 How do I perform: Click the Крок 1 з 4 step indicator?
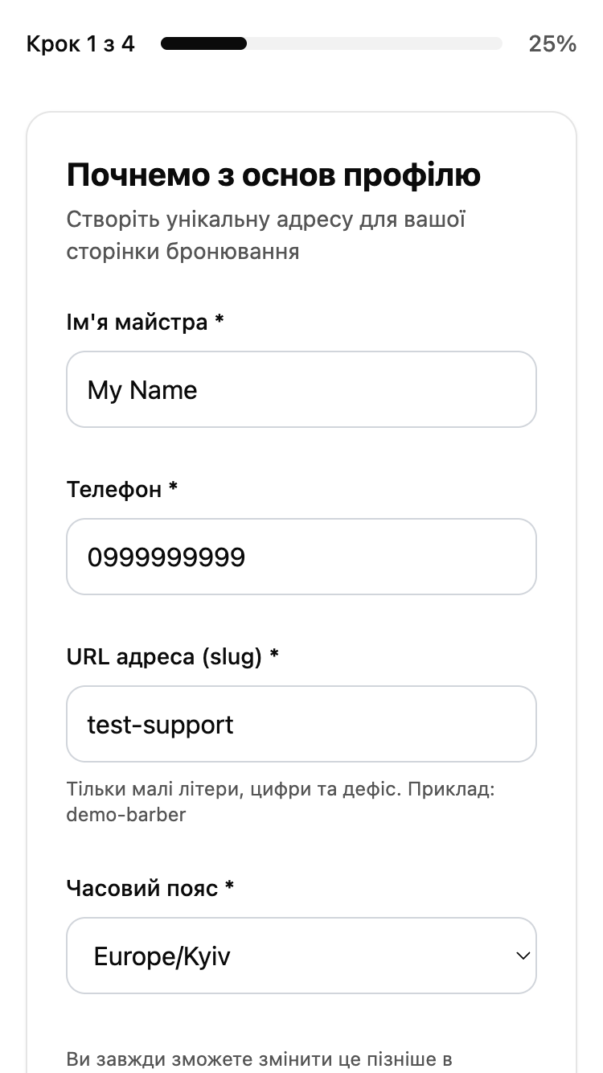pos(81,43)
